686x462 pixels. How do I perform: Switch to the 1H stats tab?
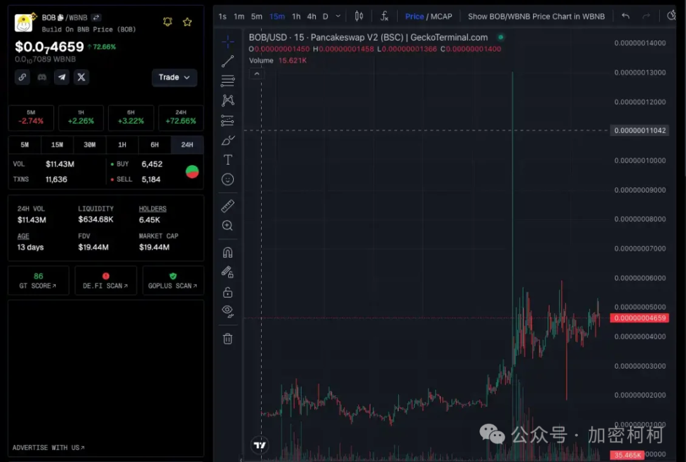[122, 145]
